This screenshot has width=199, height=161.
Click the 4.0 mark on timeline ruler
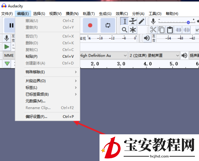[148, 64]
